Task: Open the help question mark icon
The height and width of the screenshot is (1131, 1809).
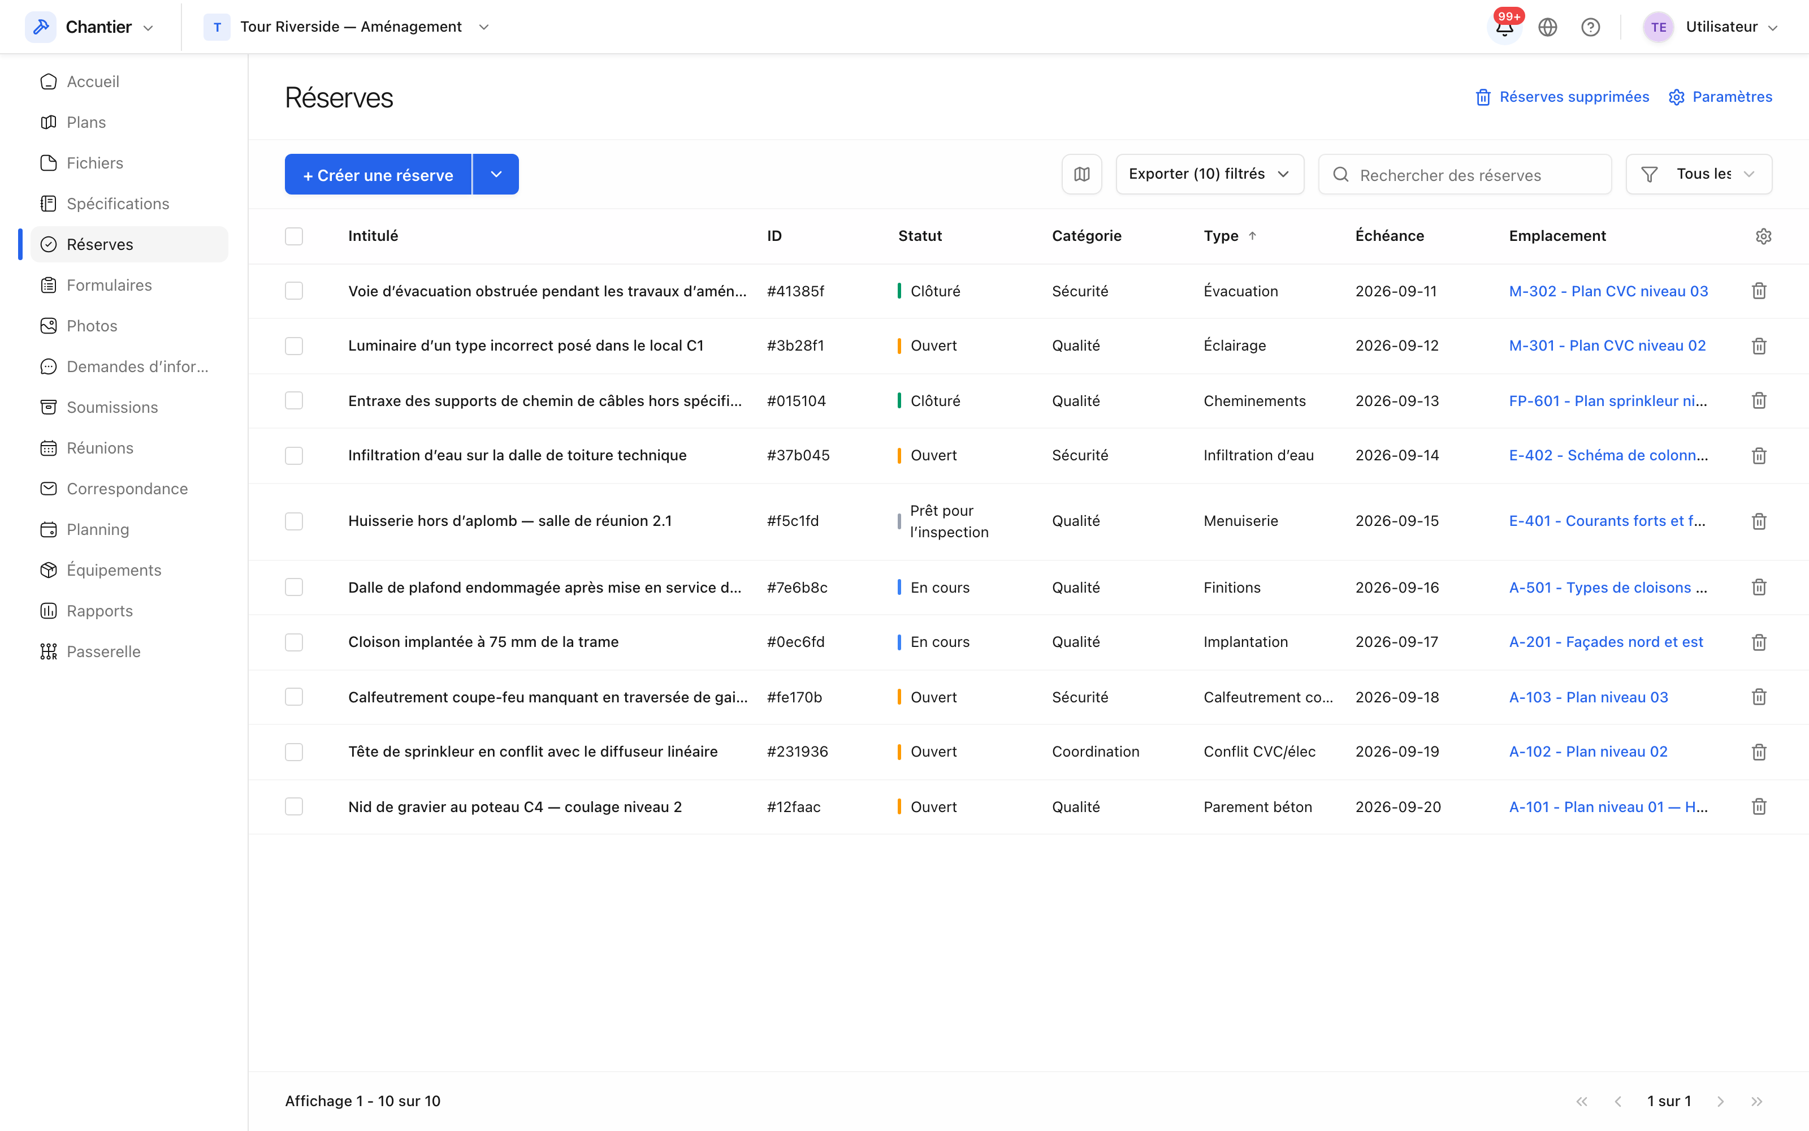Action: [x=1591, y=28]
